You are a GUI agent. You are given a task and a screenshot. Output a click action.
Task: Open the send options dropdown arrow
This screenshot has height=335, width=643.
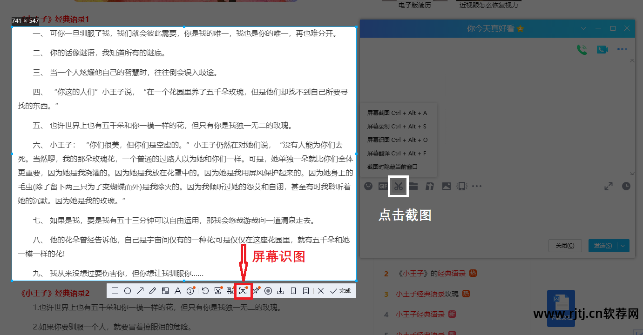[623, 246]
